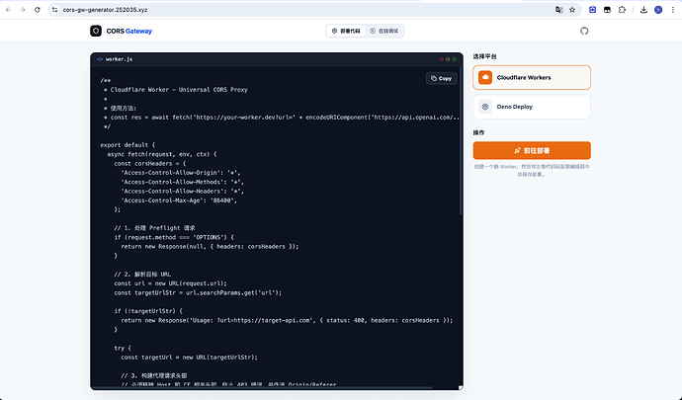Click the Deno Deploy icon

tap(485, 107)
